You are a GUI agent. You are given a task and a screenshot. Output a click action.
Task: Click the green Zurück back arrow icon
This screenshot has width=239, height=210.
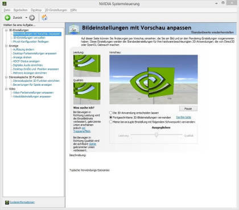point(7,18)
